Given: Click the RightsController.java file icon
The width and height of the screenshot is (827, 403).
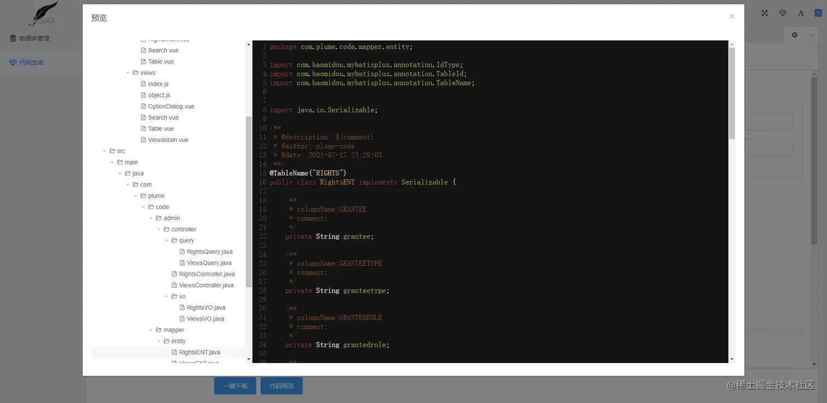Looking at the screenshot, I should tap(174, 274).
